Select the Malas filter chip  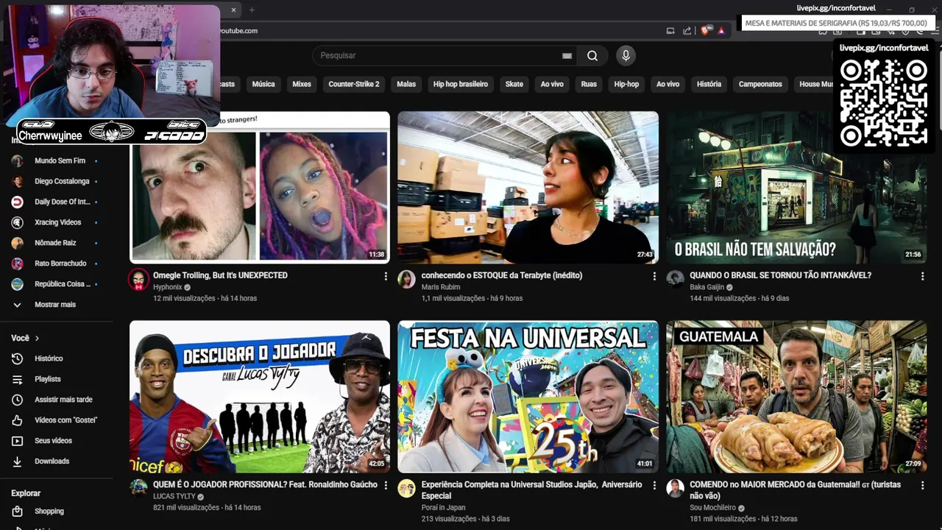pyautogui.click(x=406, y=84)
